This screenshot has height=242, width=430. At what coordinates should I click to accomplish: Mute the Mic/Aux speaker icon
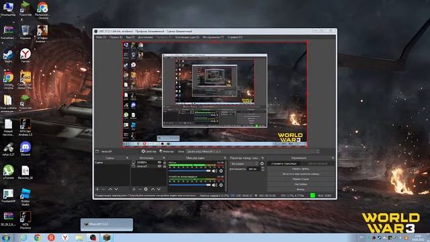coord(214,171)
